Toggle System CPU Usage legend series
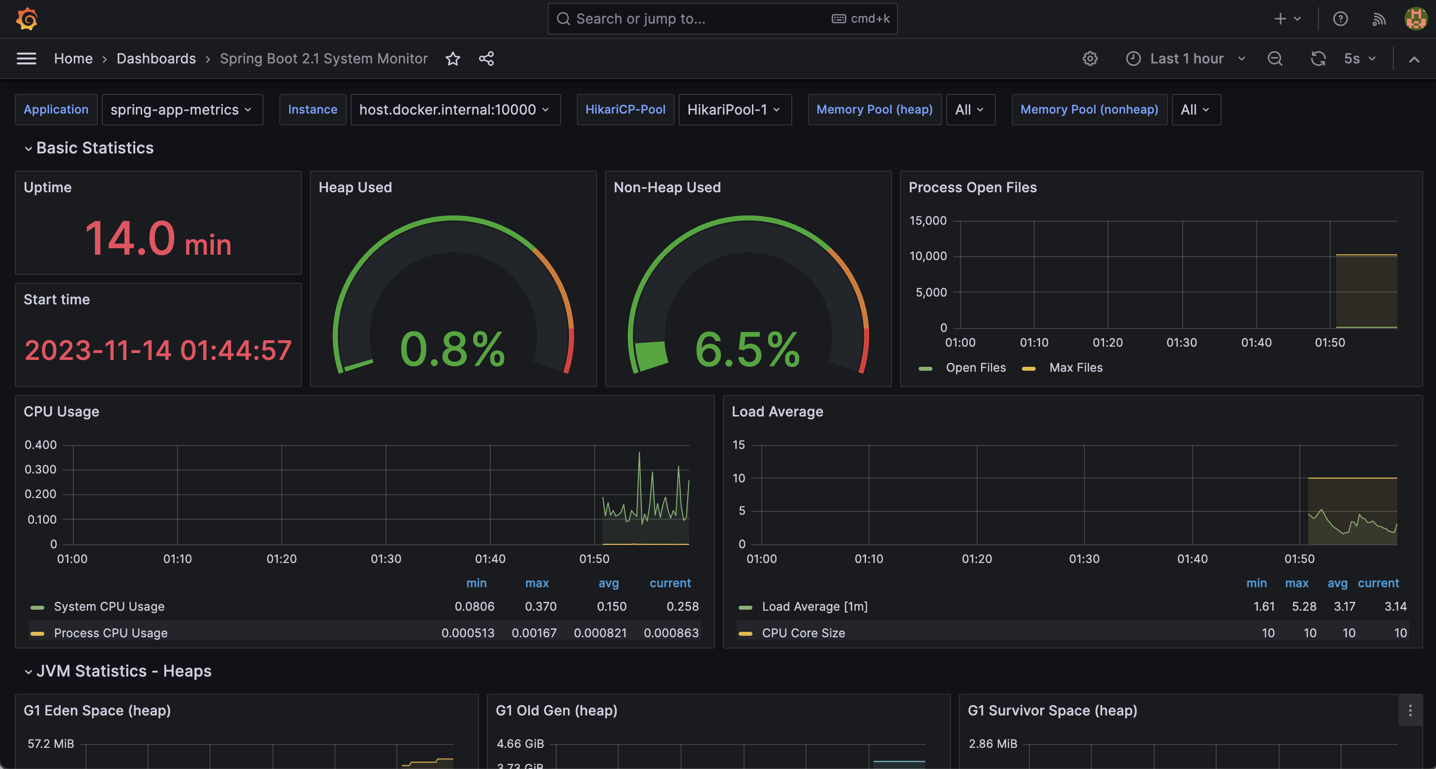 (109, 606)
